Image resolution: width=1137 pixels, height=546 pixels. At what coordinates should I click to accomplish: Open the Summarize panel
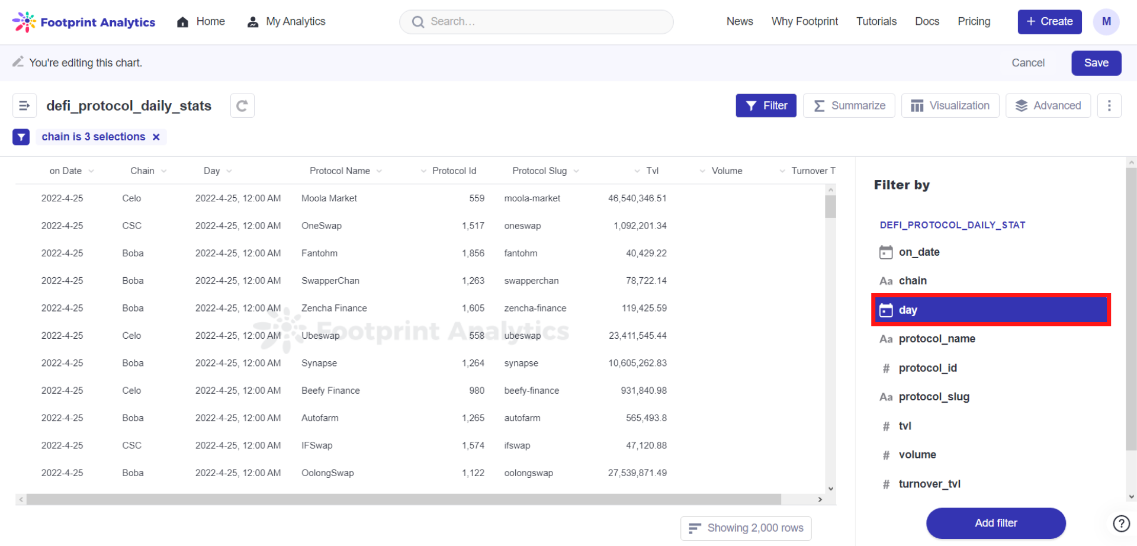click(849, 105)
